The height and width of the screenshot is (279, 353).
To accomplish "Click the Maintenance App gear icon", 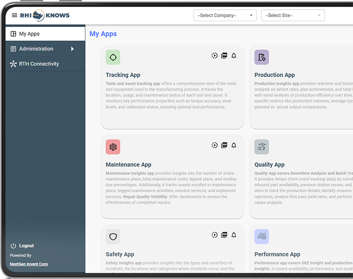I will [113, 147].
